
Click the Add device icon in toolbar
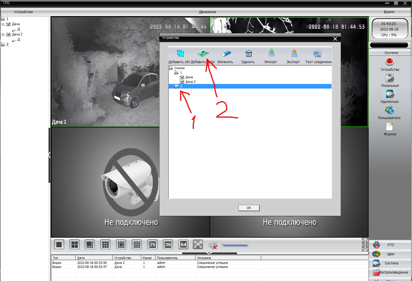pos(203,53)
